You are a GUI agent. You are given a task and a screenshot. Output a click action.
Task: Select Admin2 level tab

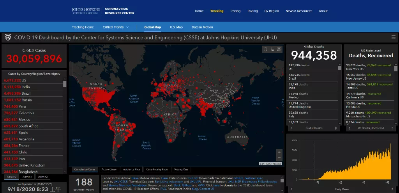pos(42,177)
